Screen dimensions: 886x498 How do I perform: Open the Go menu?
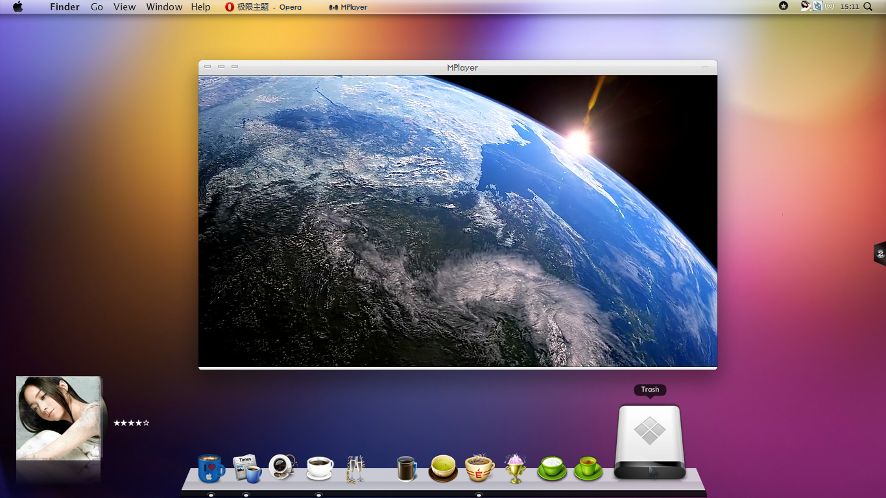pos(97,7)
